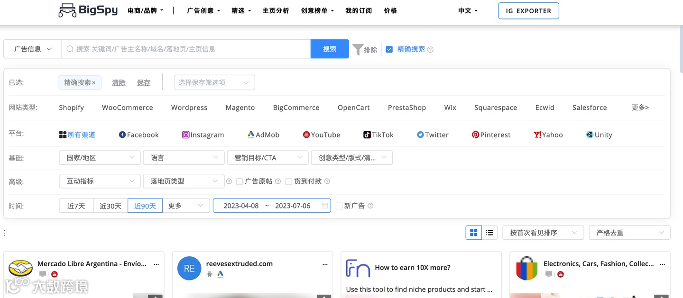Click the 价格 pricing menu item
683x298 pixels.
tap(390, 10)
